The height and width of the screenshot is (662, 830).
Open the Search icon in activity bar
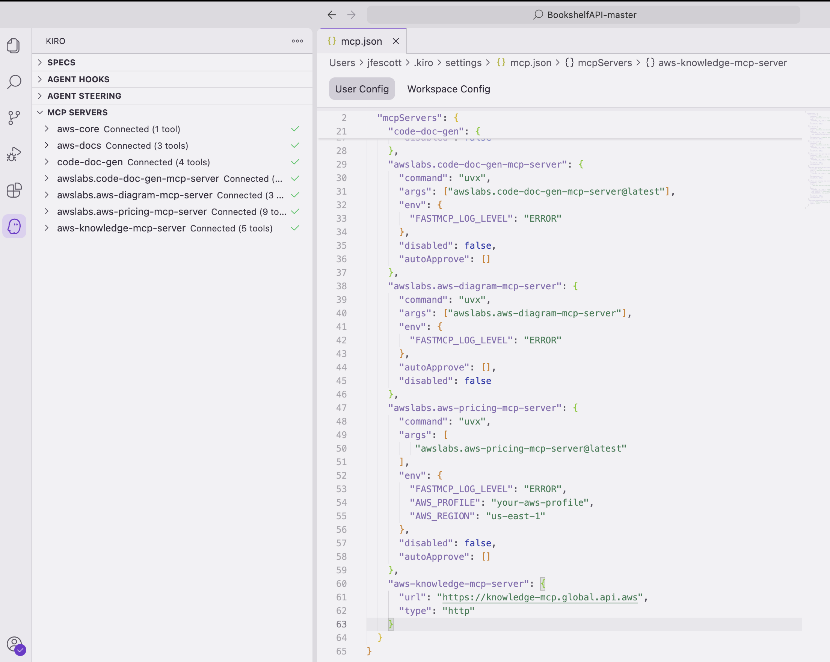coord(14,82)
